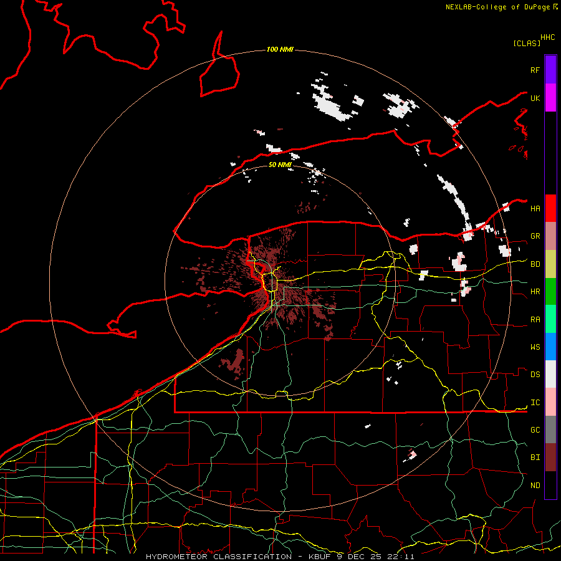Screen dimensions: 561x561
Task: Click the IC pink legend swatch
Action: (x=550, y=402)
